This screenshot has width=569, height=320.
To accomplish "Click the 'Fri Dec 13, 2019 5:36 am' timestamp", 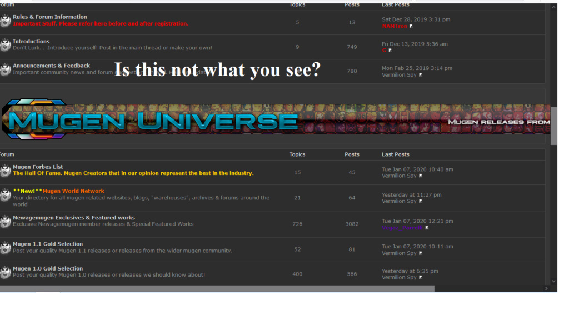I will click(x=415, y=44).
